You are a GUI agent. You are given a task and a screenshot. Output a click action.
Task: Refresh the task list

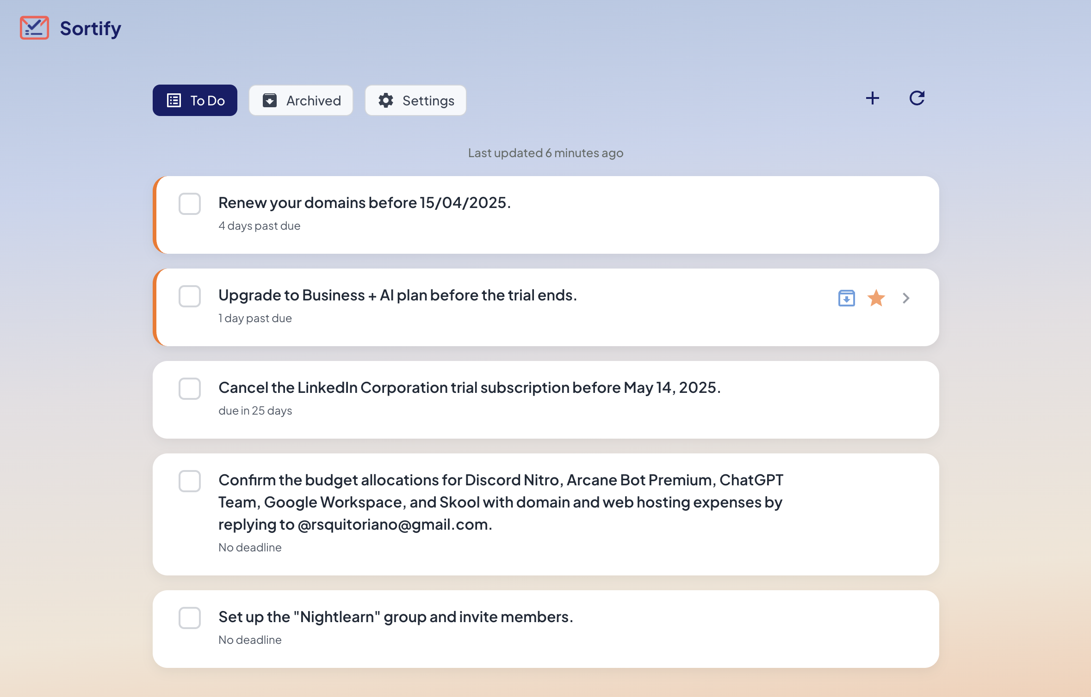point(917,98)
